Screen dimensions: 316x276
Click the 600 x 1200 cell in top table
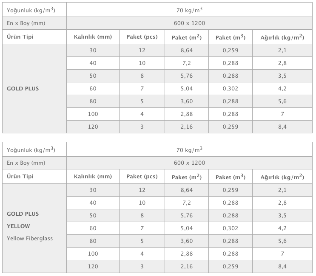point(189,23)
